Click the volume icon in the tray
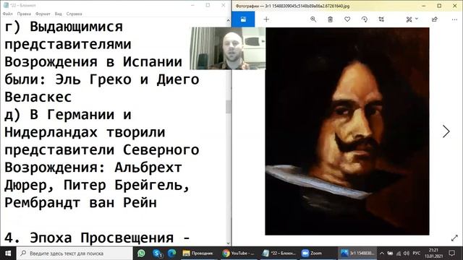463x260 pixels. [407, 253]
